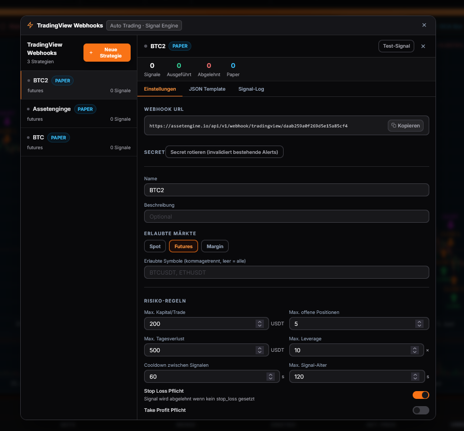Click the Max. Kapital/Trade stepper arrows
The height and width of the screenshot is (431, 464).
tap(260, 324)
